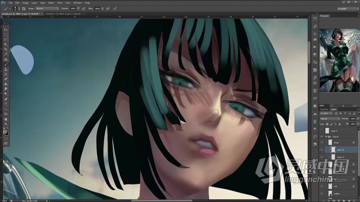Image resolution: width=360 pixels, height=202 pixels.
Task: Lock layer position icon
Action: pos(336,124)
